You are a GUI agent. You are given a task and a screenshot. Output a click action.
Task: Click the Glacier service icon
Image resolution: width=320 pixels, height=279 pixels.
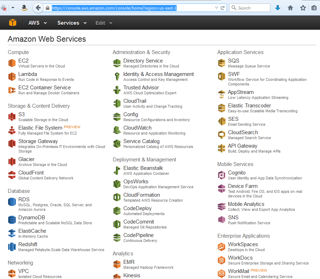coord(12,162)
